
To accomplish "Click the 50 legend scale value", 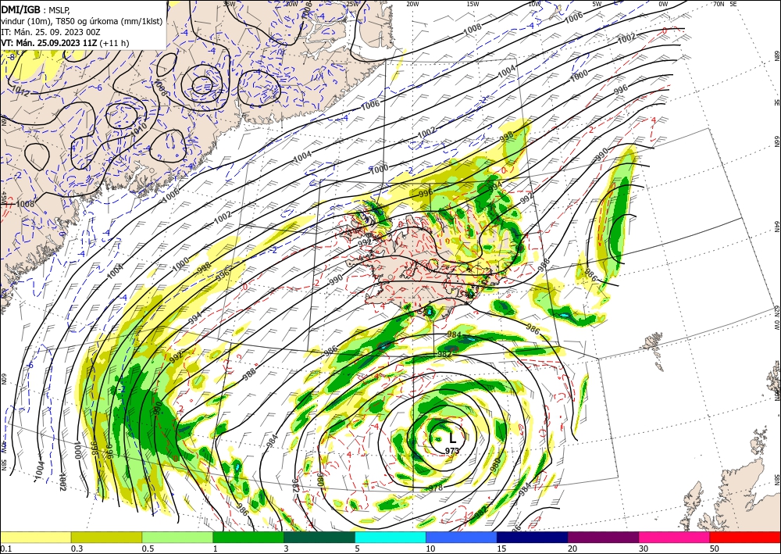I will pos(713,549).
